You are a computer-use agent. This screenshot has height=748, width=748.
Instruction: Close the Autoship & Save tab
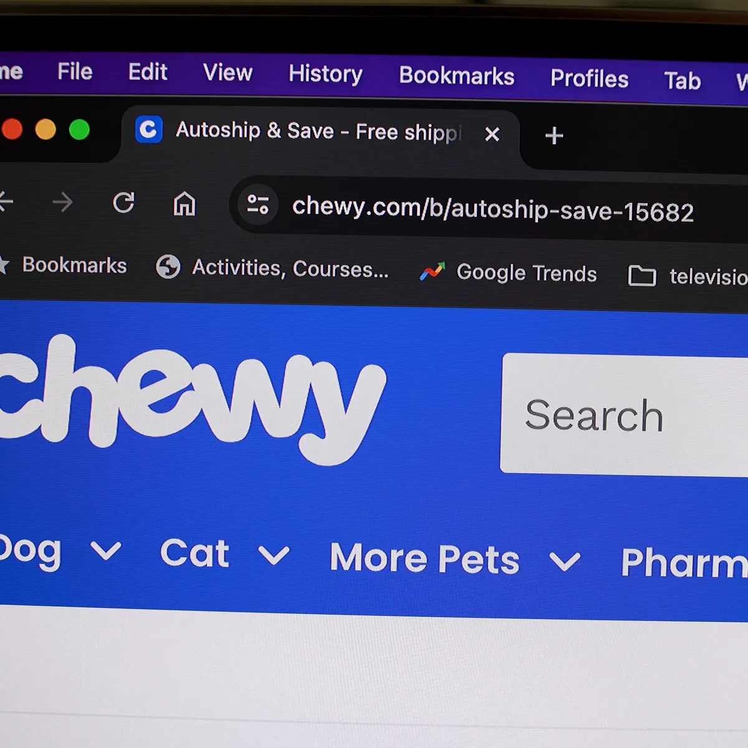(x=492, y=134)
